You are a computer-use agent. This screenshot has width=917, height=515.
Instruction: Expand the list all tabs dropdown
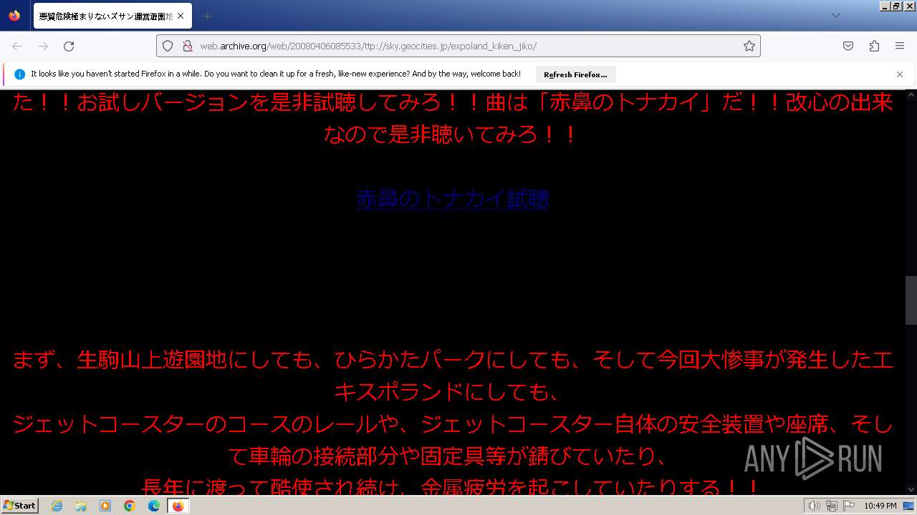point(835,16)
